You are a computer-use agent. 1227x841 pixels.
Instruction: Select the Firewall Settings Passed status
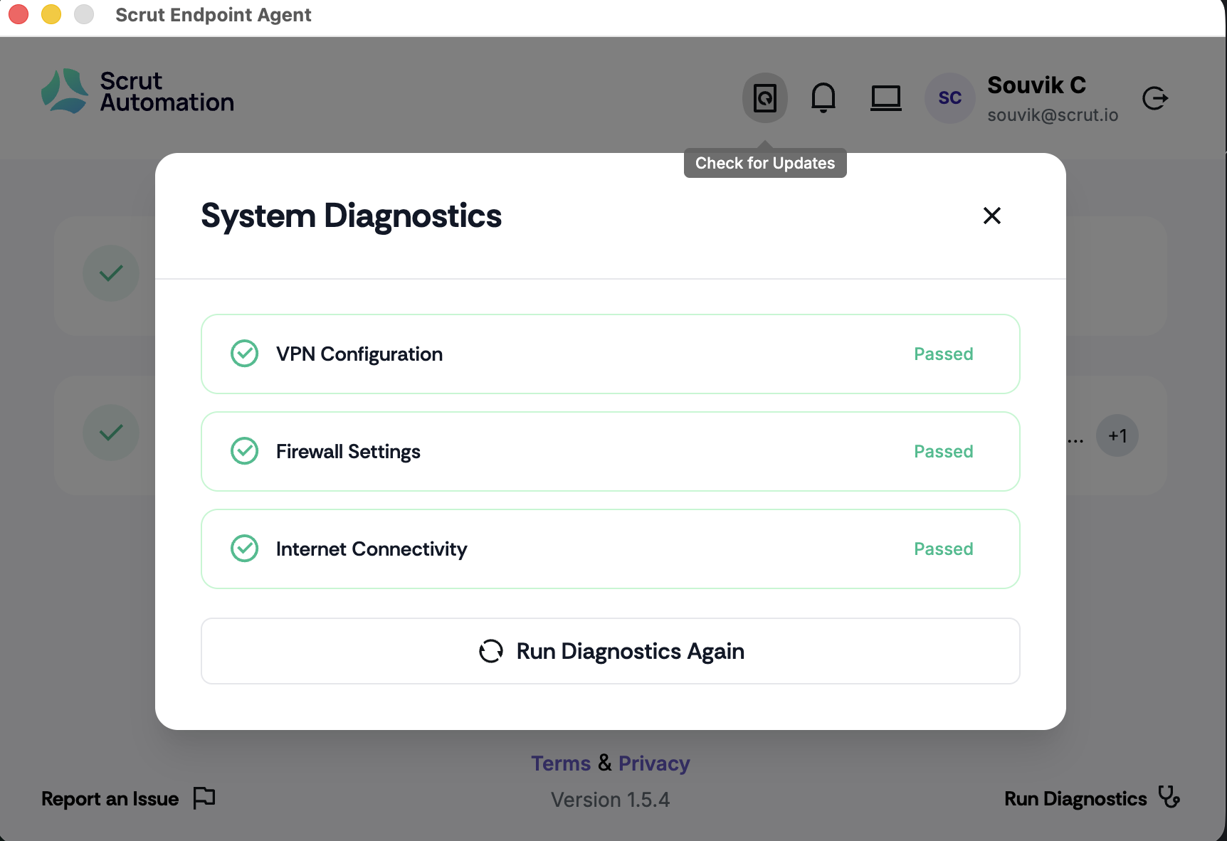943,452
